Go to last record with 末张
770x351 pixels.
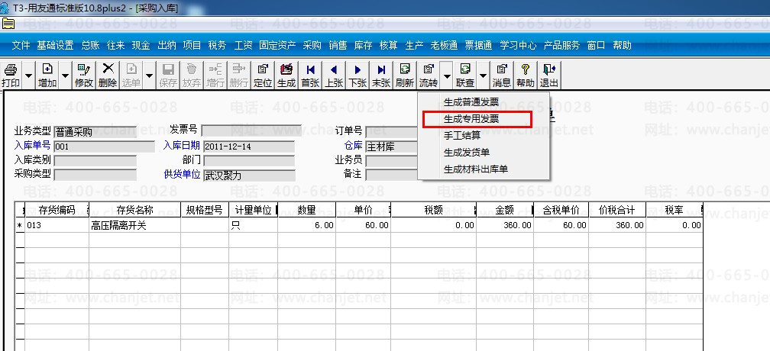click(x=381, y=76)
